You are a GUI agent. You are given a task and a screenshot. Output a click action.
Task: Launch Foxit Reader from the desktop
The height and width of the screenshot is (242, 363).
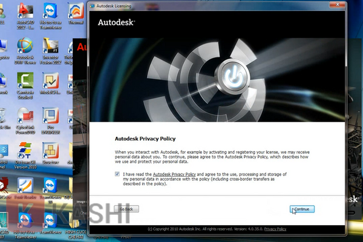tap(25, 187)
